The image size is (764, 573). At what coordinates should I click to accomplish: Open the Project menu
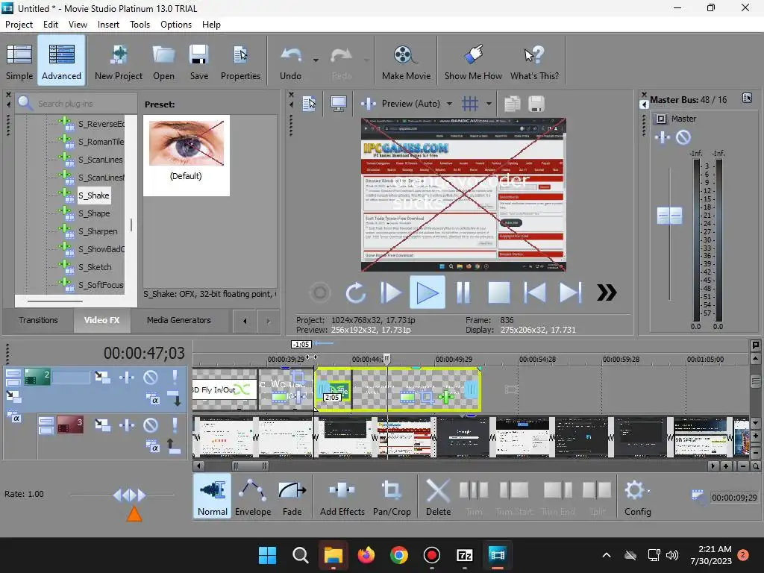pos(19,25)
